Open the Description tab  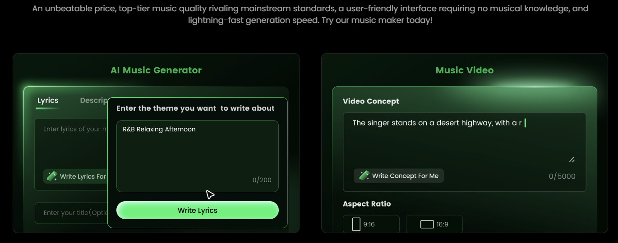coord(94,101)
